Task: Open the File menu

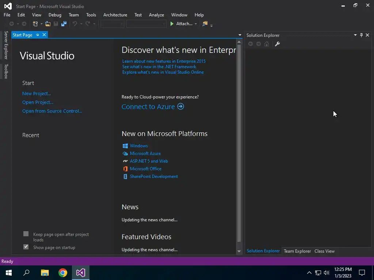Action: click(7, 15)
